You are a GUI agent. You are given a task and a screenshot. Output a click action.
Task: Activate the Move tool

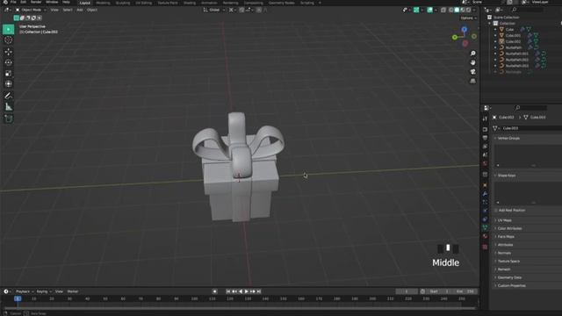pyautogui.click(x=8, y=52)
